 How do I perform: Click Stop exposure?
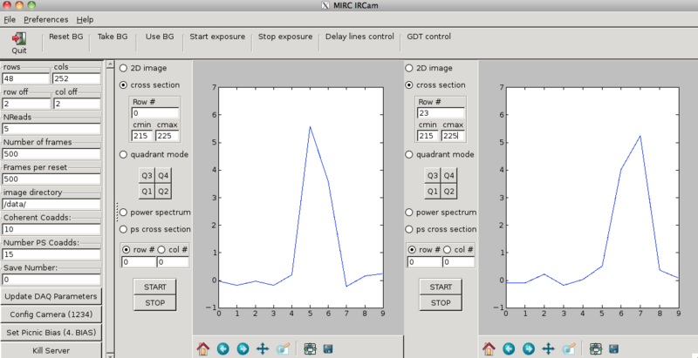(285, 37)
